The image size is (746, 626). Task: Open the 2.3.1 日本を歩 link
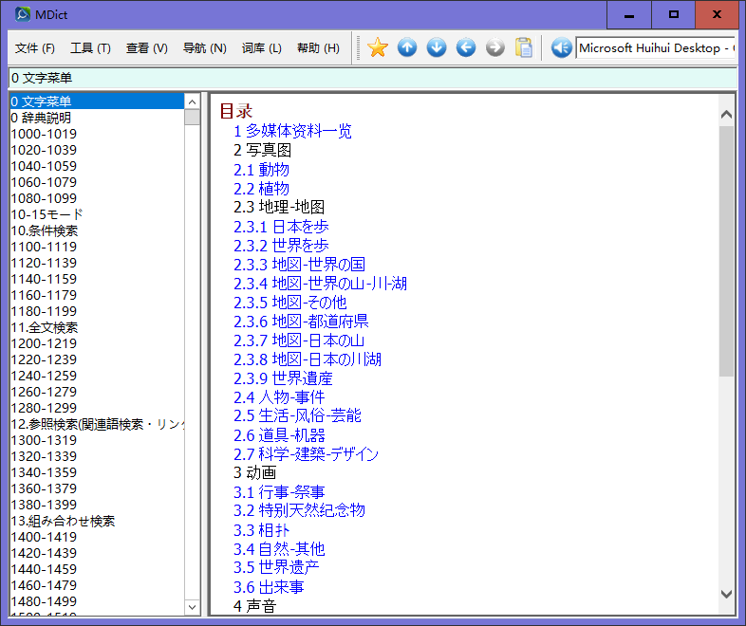pos(281,227)
